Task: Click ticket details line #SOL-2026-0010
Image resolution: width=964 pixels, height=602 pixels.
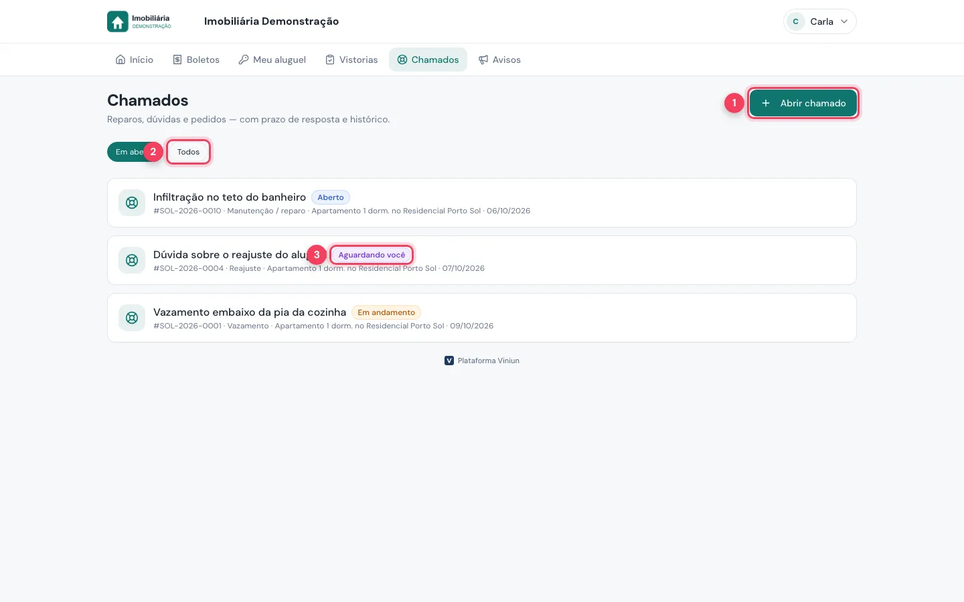Action: [x=341, y=211]
